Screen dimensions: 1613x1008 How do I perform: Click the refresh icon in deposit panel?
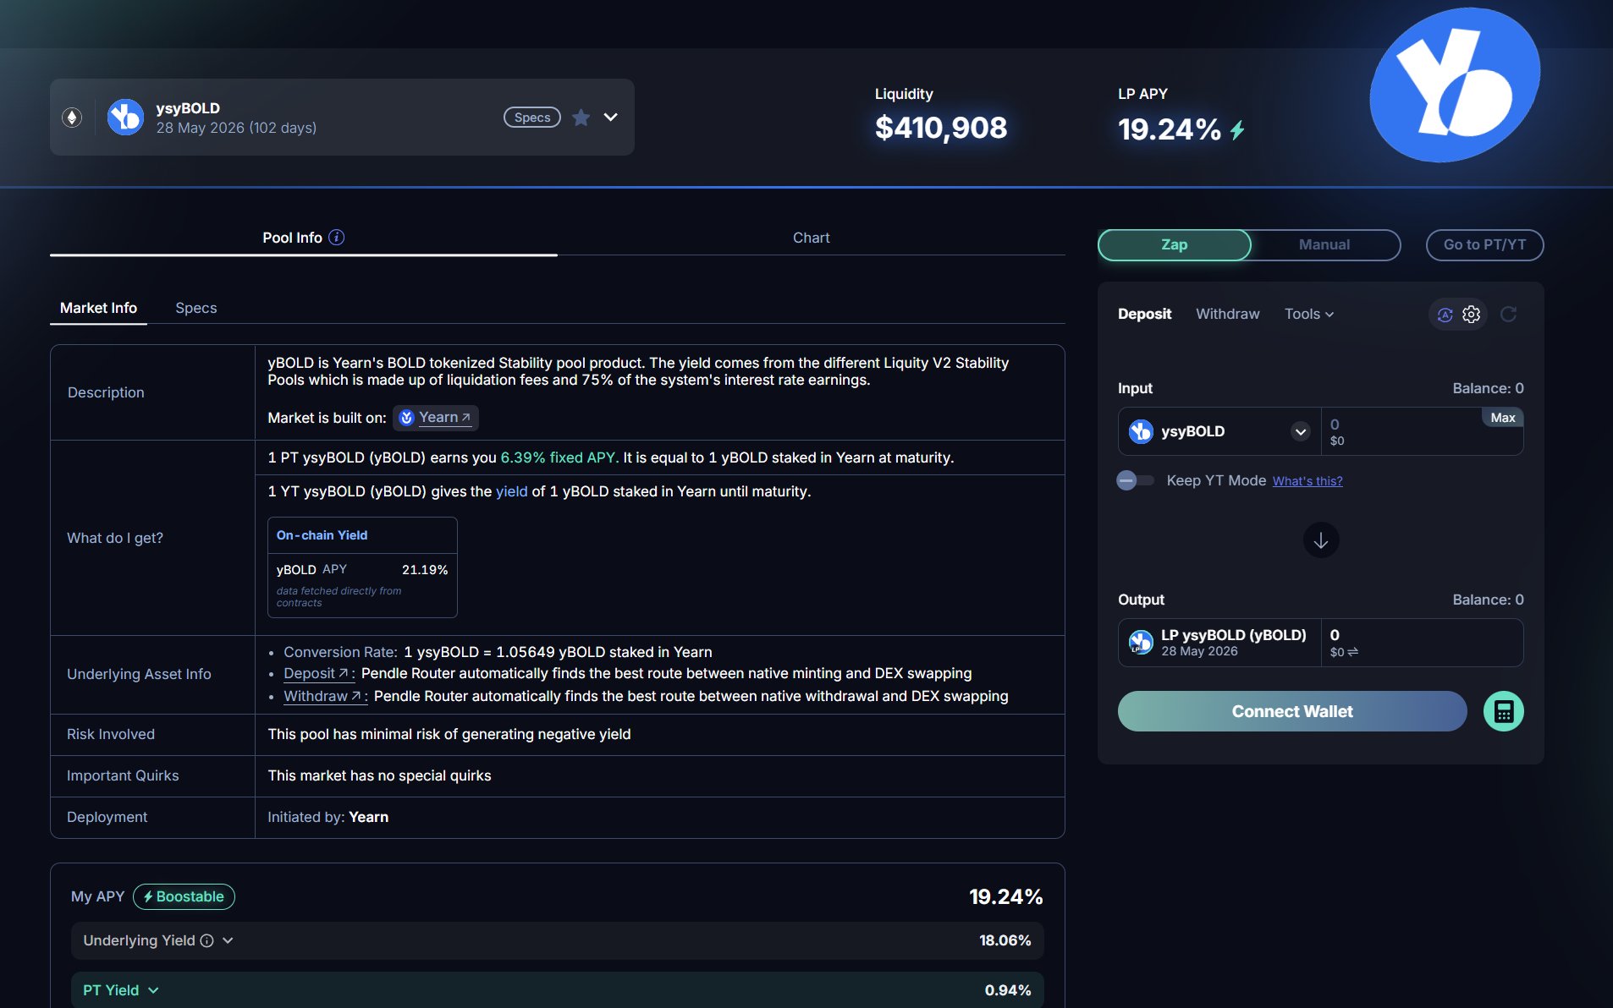point(1508,315)
